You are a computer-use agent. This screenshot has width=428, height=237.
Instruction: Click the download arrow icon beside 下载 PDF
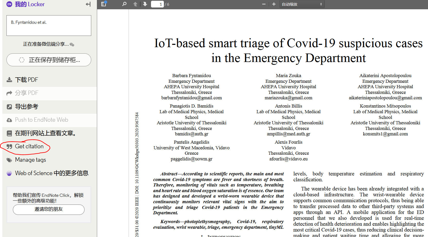point(9,80)
